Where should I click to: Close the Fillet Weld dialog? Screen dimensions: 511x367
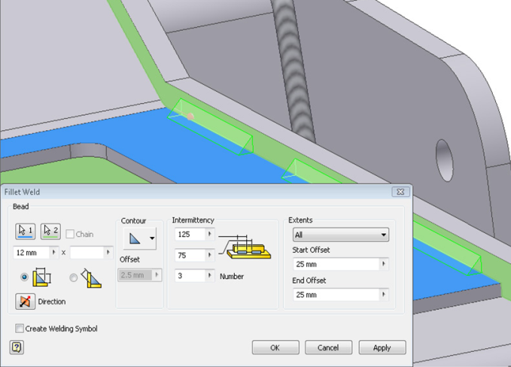point(400,192)
